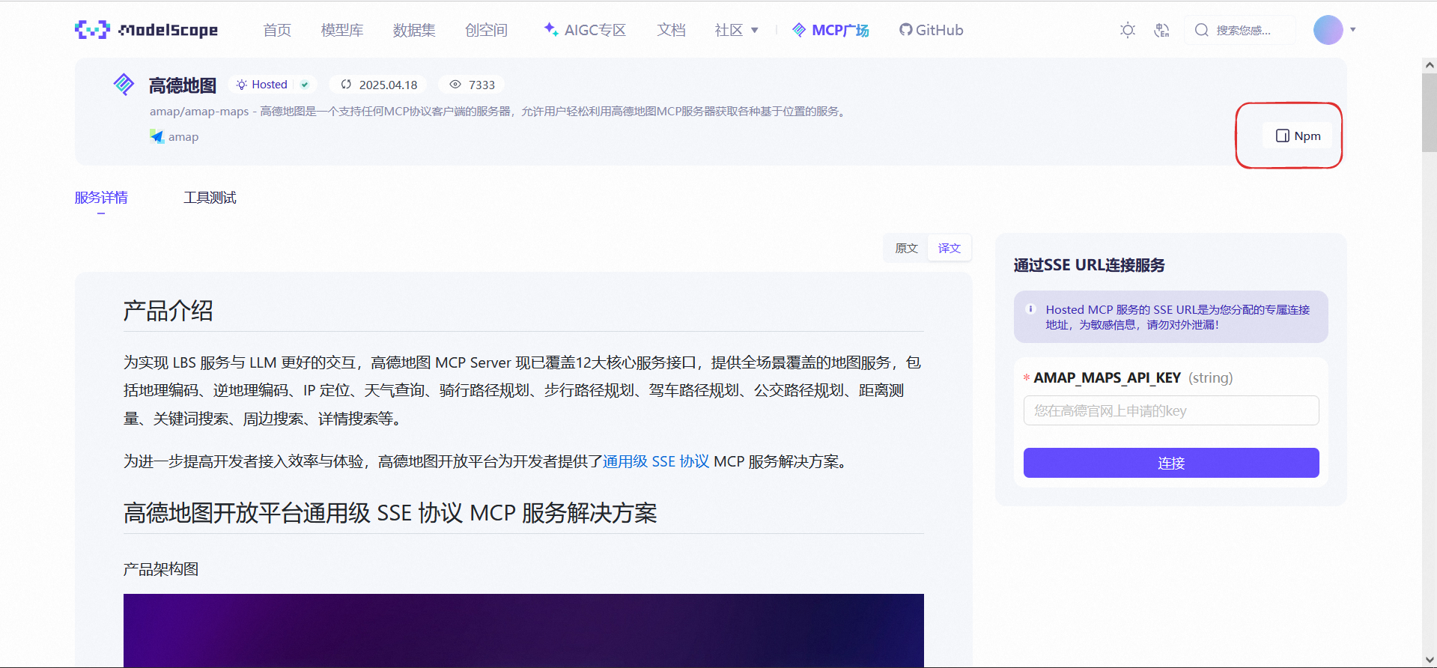Click the vertical scrollbar thumb

coord(1430,112)
